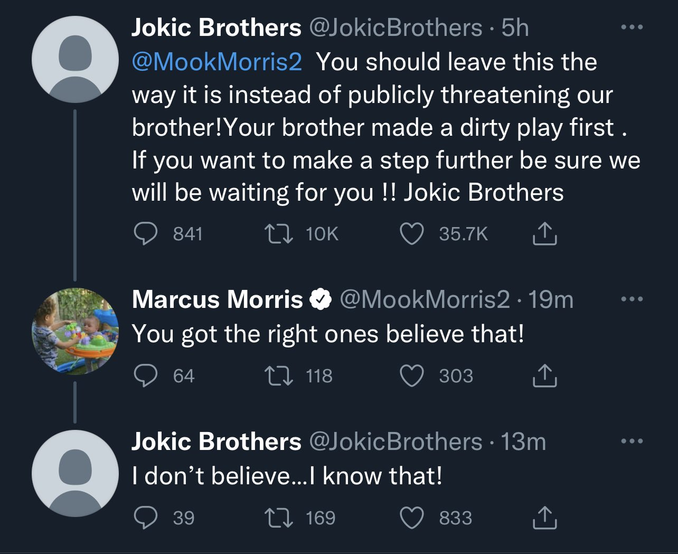Open the @MookMorris2 mention link
This screenshot has height=554, width=678.
pos(217,62)
